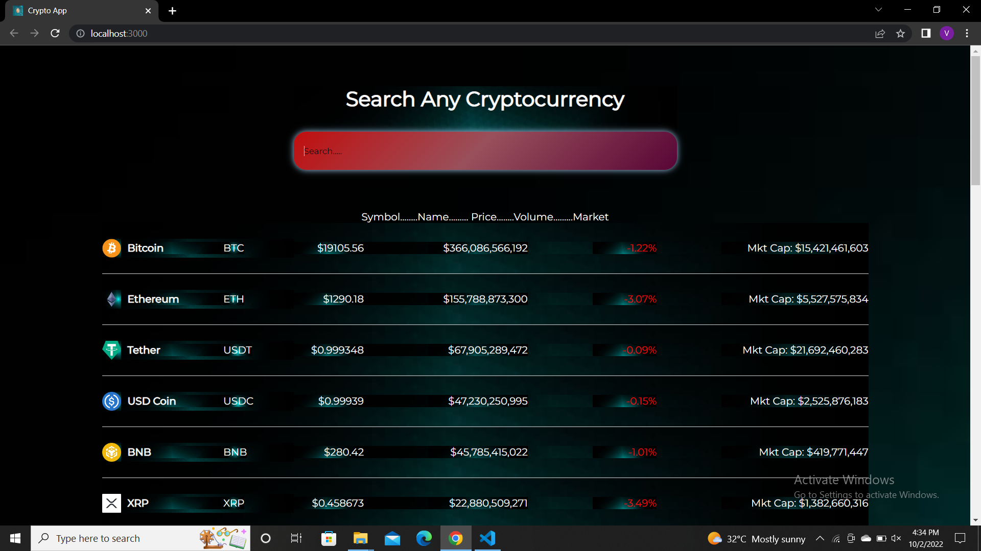Select the XRP coin icon
This screenshot has width=981, height=551.
pos(111,503)
